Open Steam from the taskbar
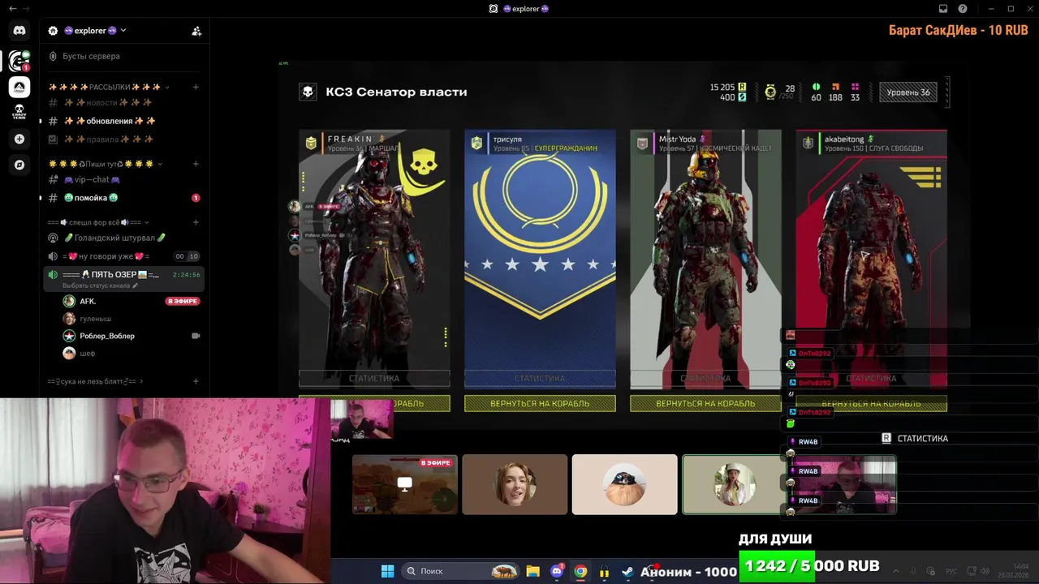 click(x=627, y=571)
